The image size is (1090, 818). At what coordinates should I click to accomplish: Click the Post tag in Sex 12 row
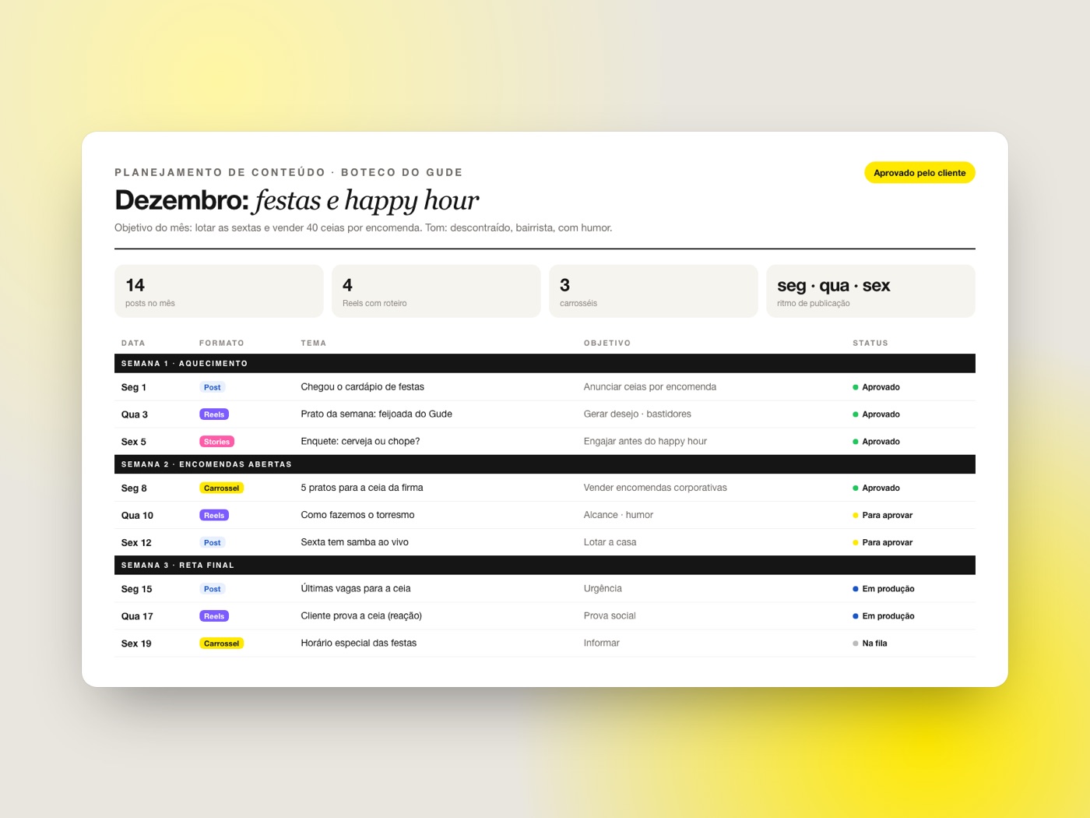coord(212,543)
